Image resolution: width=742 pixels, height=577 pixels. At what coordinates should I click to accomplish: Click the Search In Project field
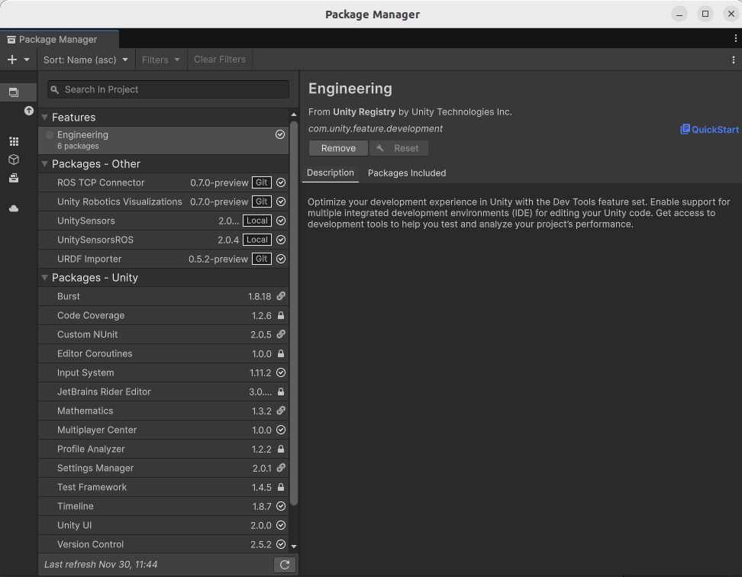click(x=167, y=89)
